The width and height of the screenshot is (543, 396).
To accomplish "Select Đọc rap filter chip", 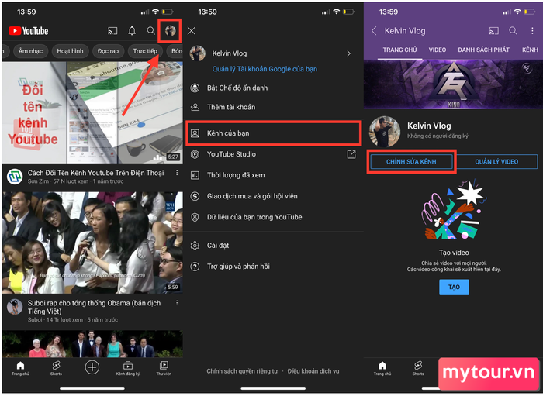I will [x=108, y=51].
